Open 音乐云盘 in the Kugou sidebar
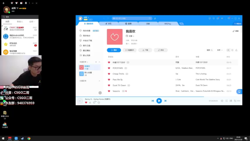250x141 pixels. pyautogui.click(x=87, y=45)
